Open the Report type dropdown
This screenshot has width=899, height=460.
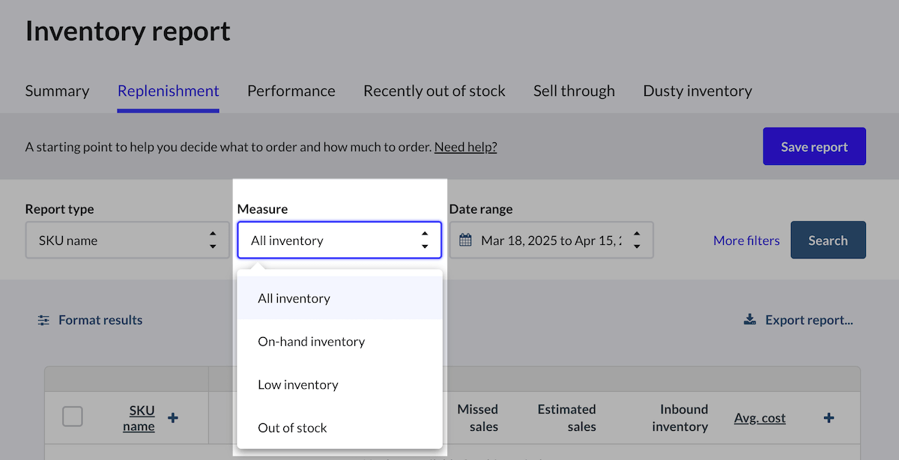click(127, 240)
